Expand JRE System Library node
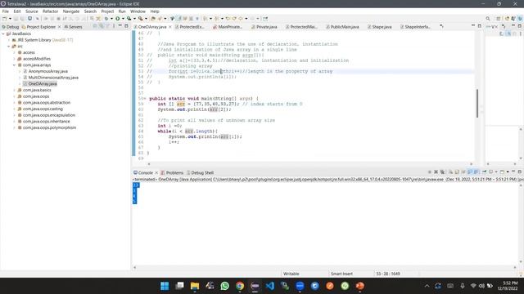The height and width of the screenshot is (294, 524). click(9, 40)
